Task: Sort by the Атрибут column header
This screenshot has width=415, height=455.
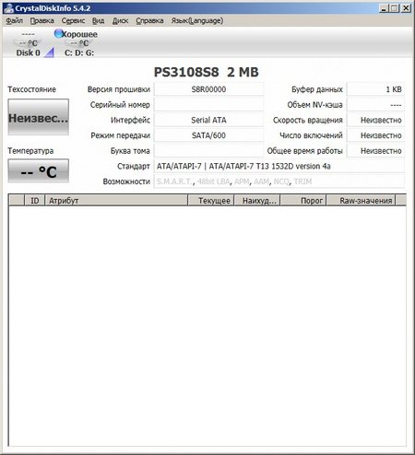Action: [116, 201]
